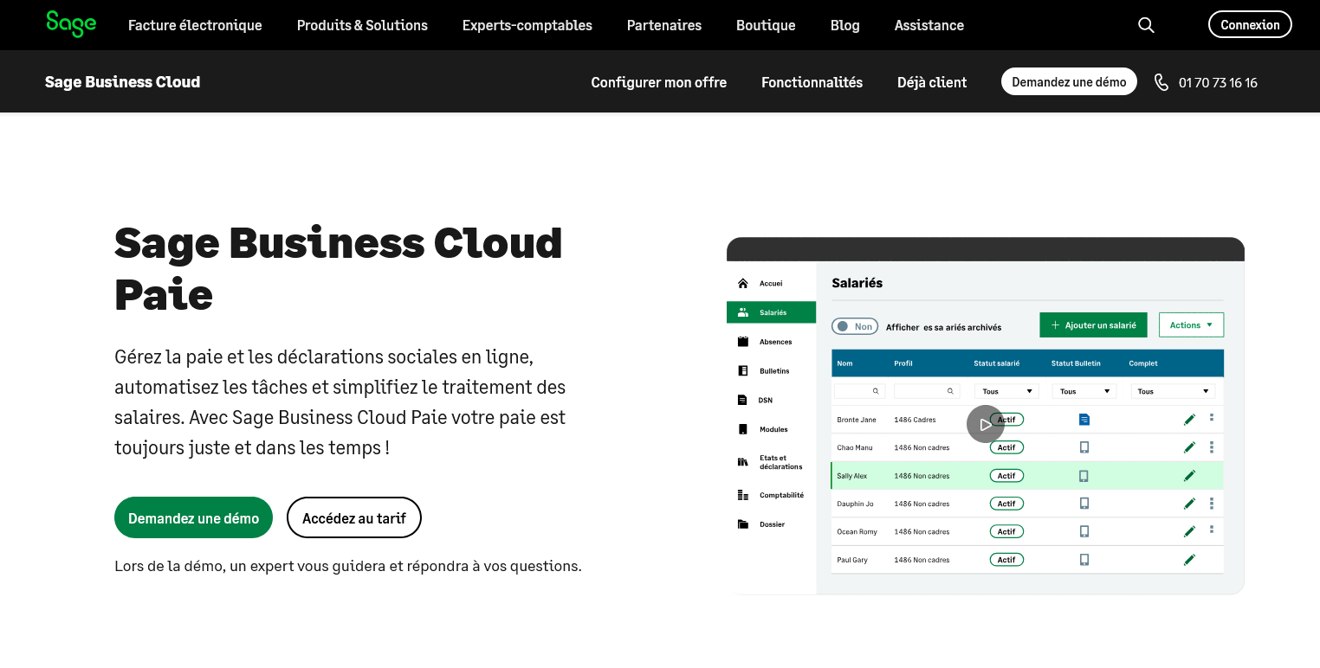Click the Profil search field in preview
Viewport: 1320px width, 668px height.
coord(927,391)
